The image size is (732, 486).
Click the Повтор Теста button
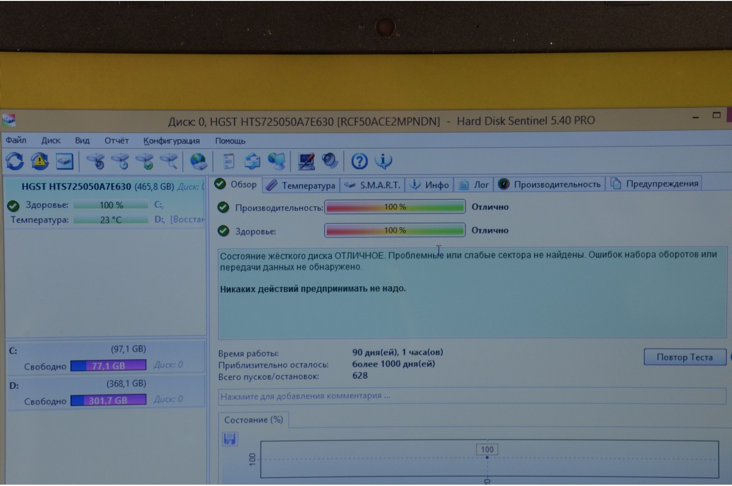(685, 357)
